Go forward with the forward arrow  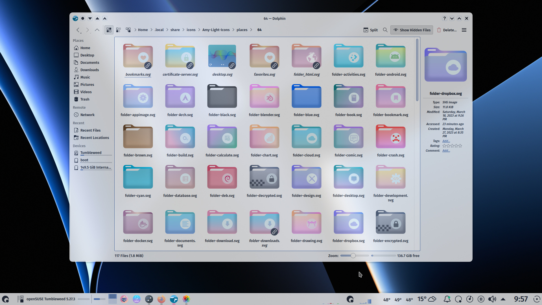tap(88, 30)
